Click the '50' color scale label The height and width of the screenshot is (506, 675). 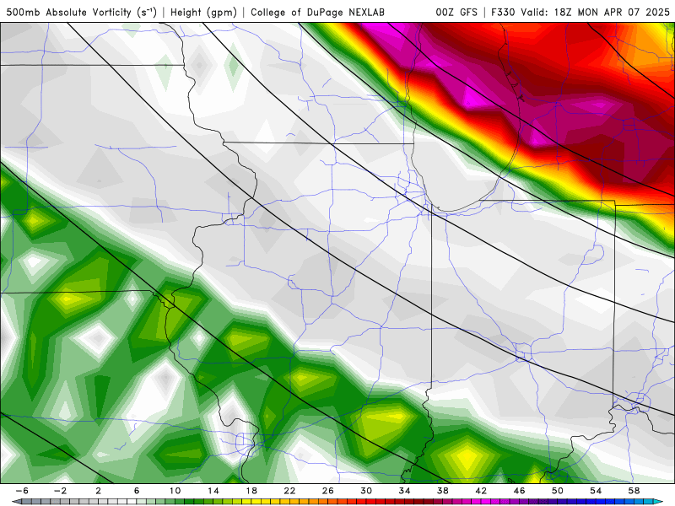(x=558, y=491)
